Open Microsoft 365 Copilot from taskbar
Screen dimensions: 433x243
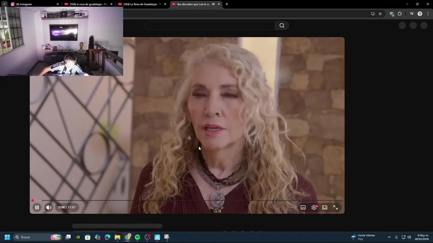[97, 237]
